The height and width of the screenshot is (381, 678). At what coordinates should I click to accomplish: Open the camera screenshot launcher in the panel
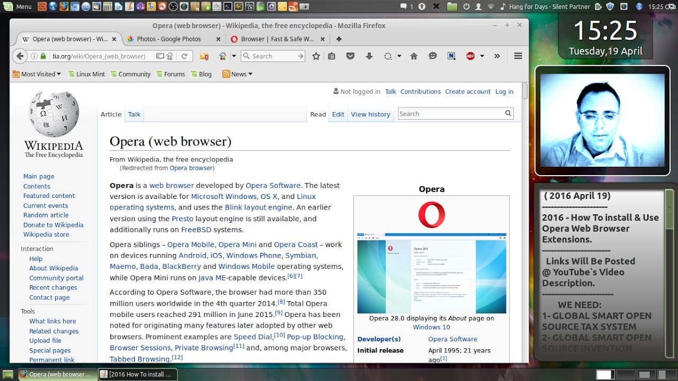tap(304, 6)
